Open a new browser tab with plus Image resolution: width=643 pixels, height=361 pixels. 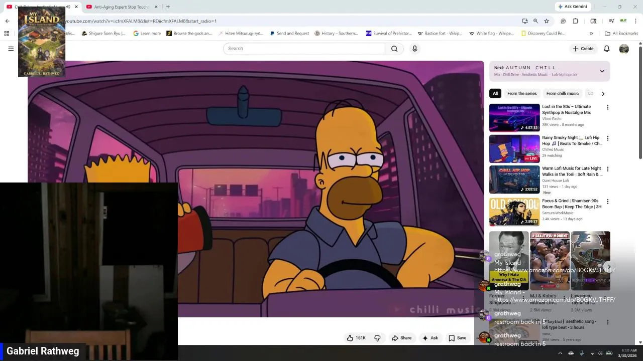168,7
